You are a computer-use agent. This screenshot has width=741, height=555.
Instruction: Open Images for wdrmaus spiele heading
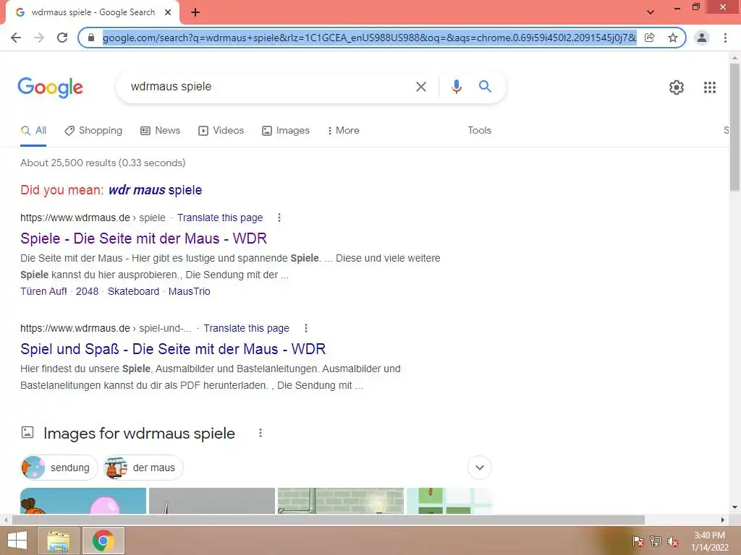coord(139,434)
